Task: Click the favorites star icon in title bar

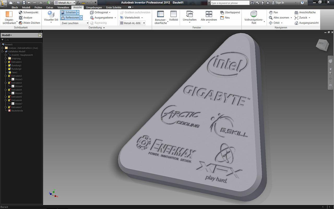Action: (268, 3)
